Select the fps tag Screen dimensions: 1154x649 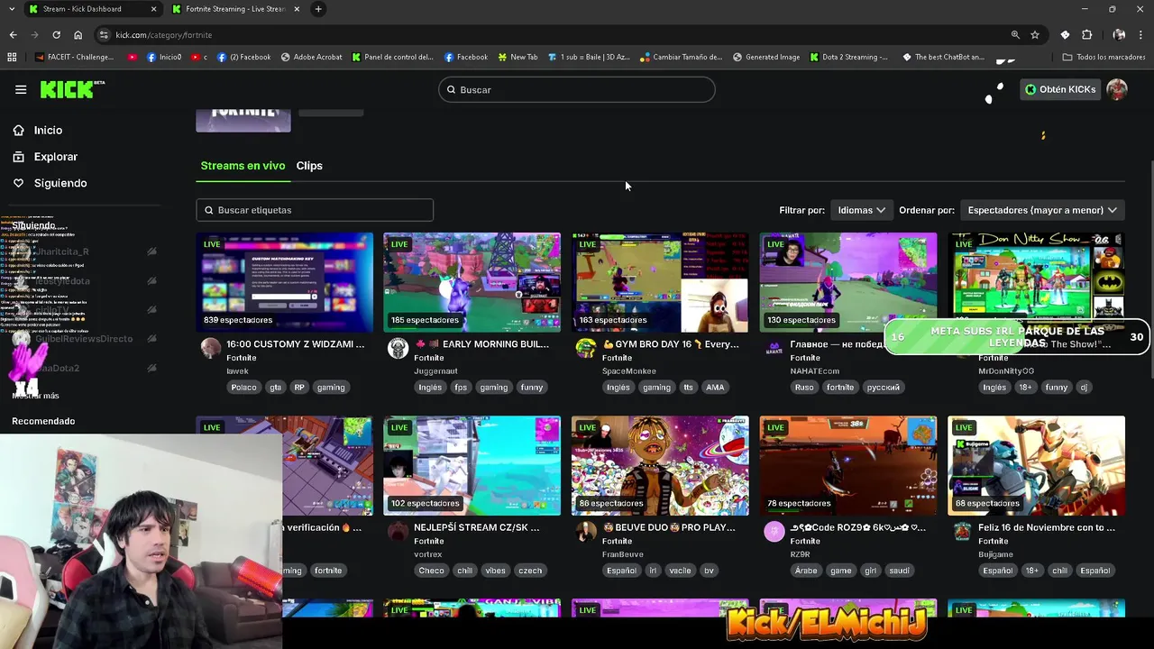pos(461,388)
